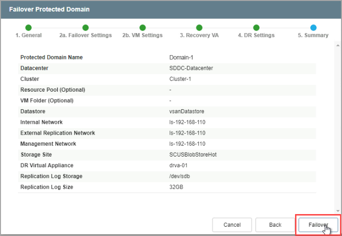Cancel the failover wizard
The height and width of the screenshot is (236, 342).
232,225
